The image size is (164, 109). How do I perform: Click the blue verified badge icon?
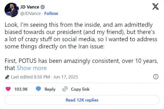[x=43, y=7]
